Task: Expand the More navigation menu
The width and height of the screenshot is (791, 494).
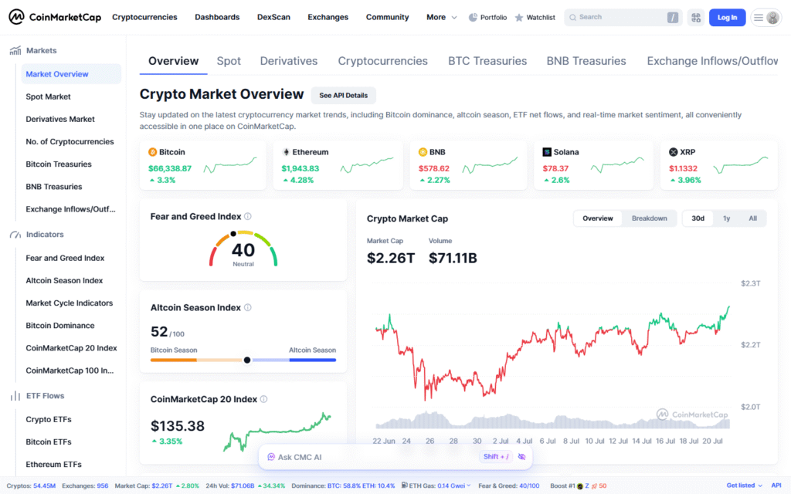Action: point(441,17)
